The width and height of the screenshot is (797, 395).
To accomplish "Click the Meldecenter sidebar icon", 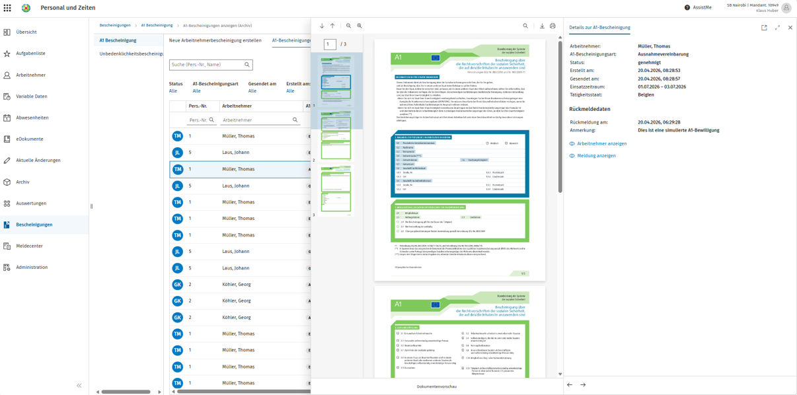I will [7, 246].
